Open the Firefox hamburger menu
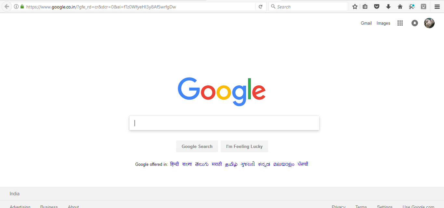Screen dimensions: 444x208 pos(437,6)
